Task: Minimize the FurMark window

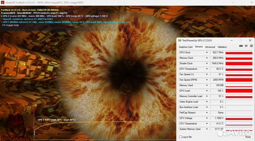Action: pos(233,2)
